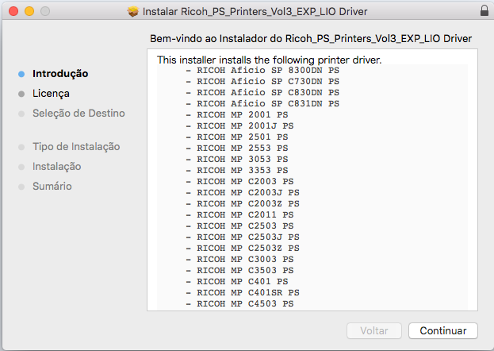Click the gray bullet beside Licença
494x351 pixels.
click(x=21, y=94)
